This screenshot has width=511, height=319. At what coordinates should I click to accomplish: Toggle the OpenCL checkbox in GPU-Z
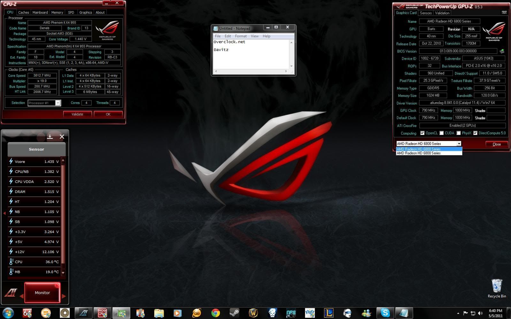coord(422,133)
